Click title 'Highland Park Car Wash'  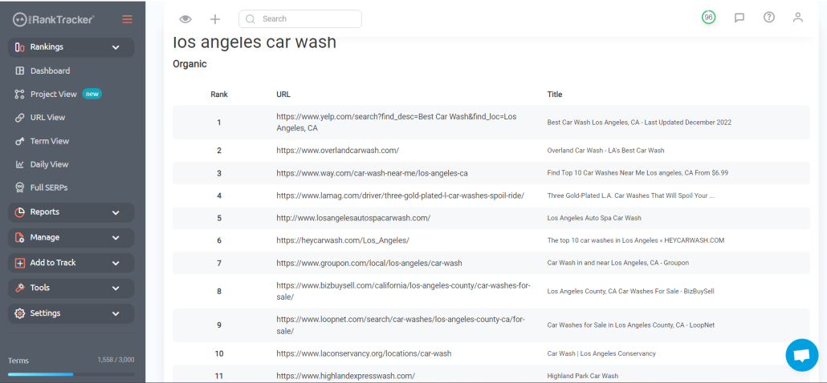(x=582, y=376)
